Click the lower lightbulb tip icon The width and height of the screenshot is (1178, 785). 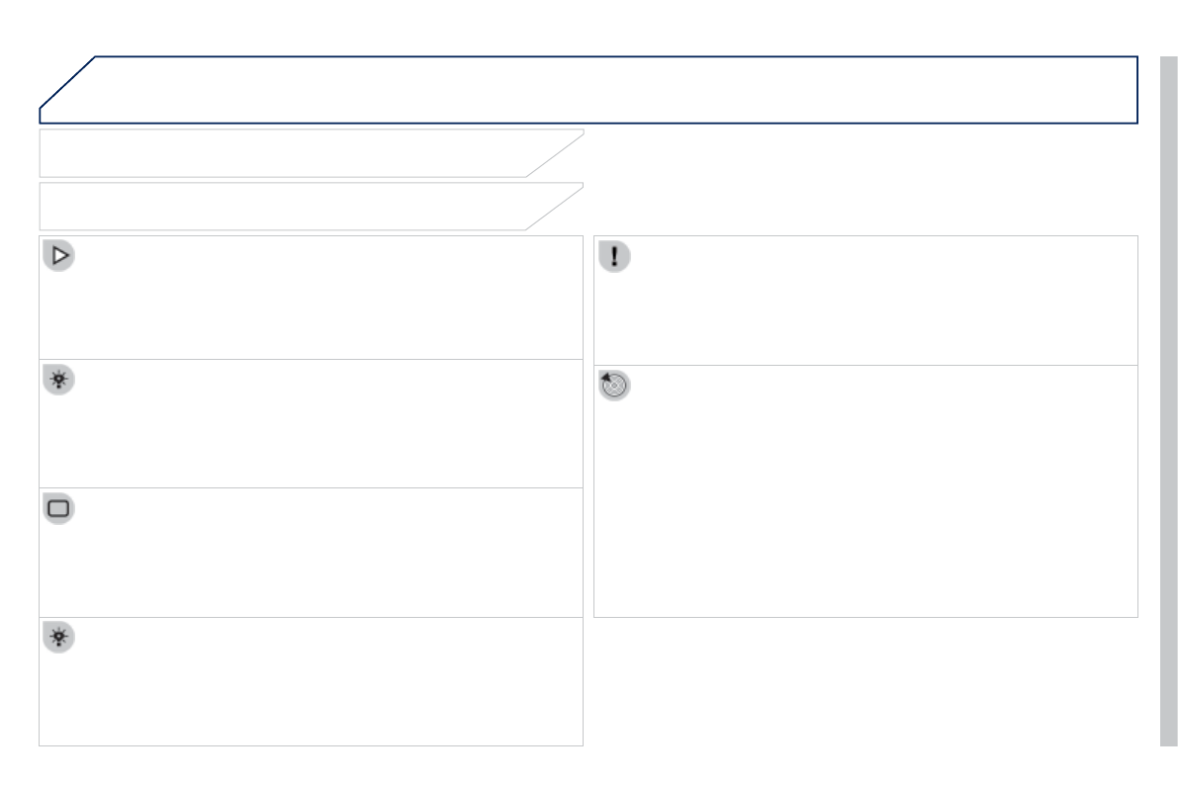tap(59, 638)
